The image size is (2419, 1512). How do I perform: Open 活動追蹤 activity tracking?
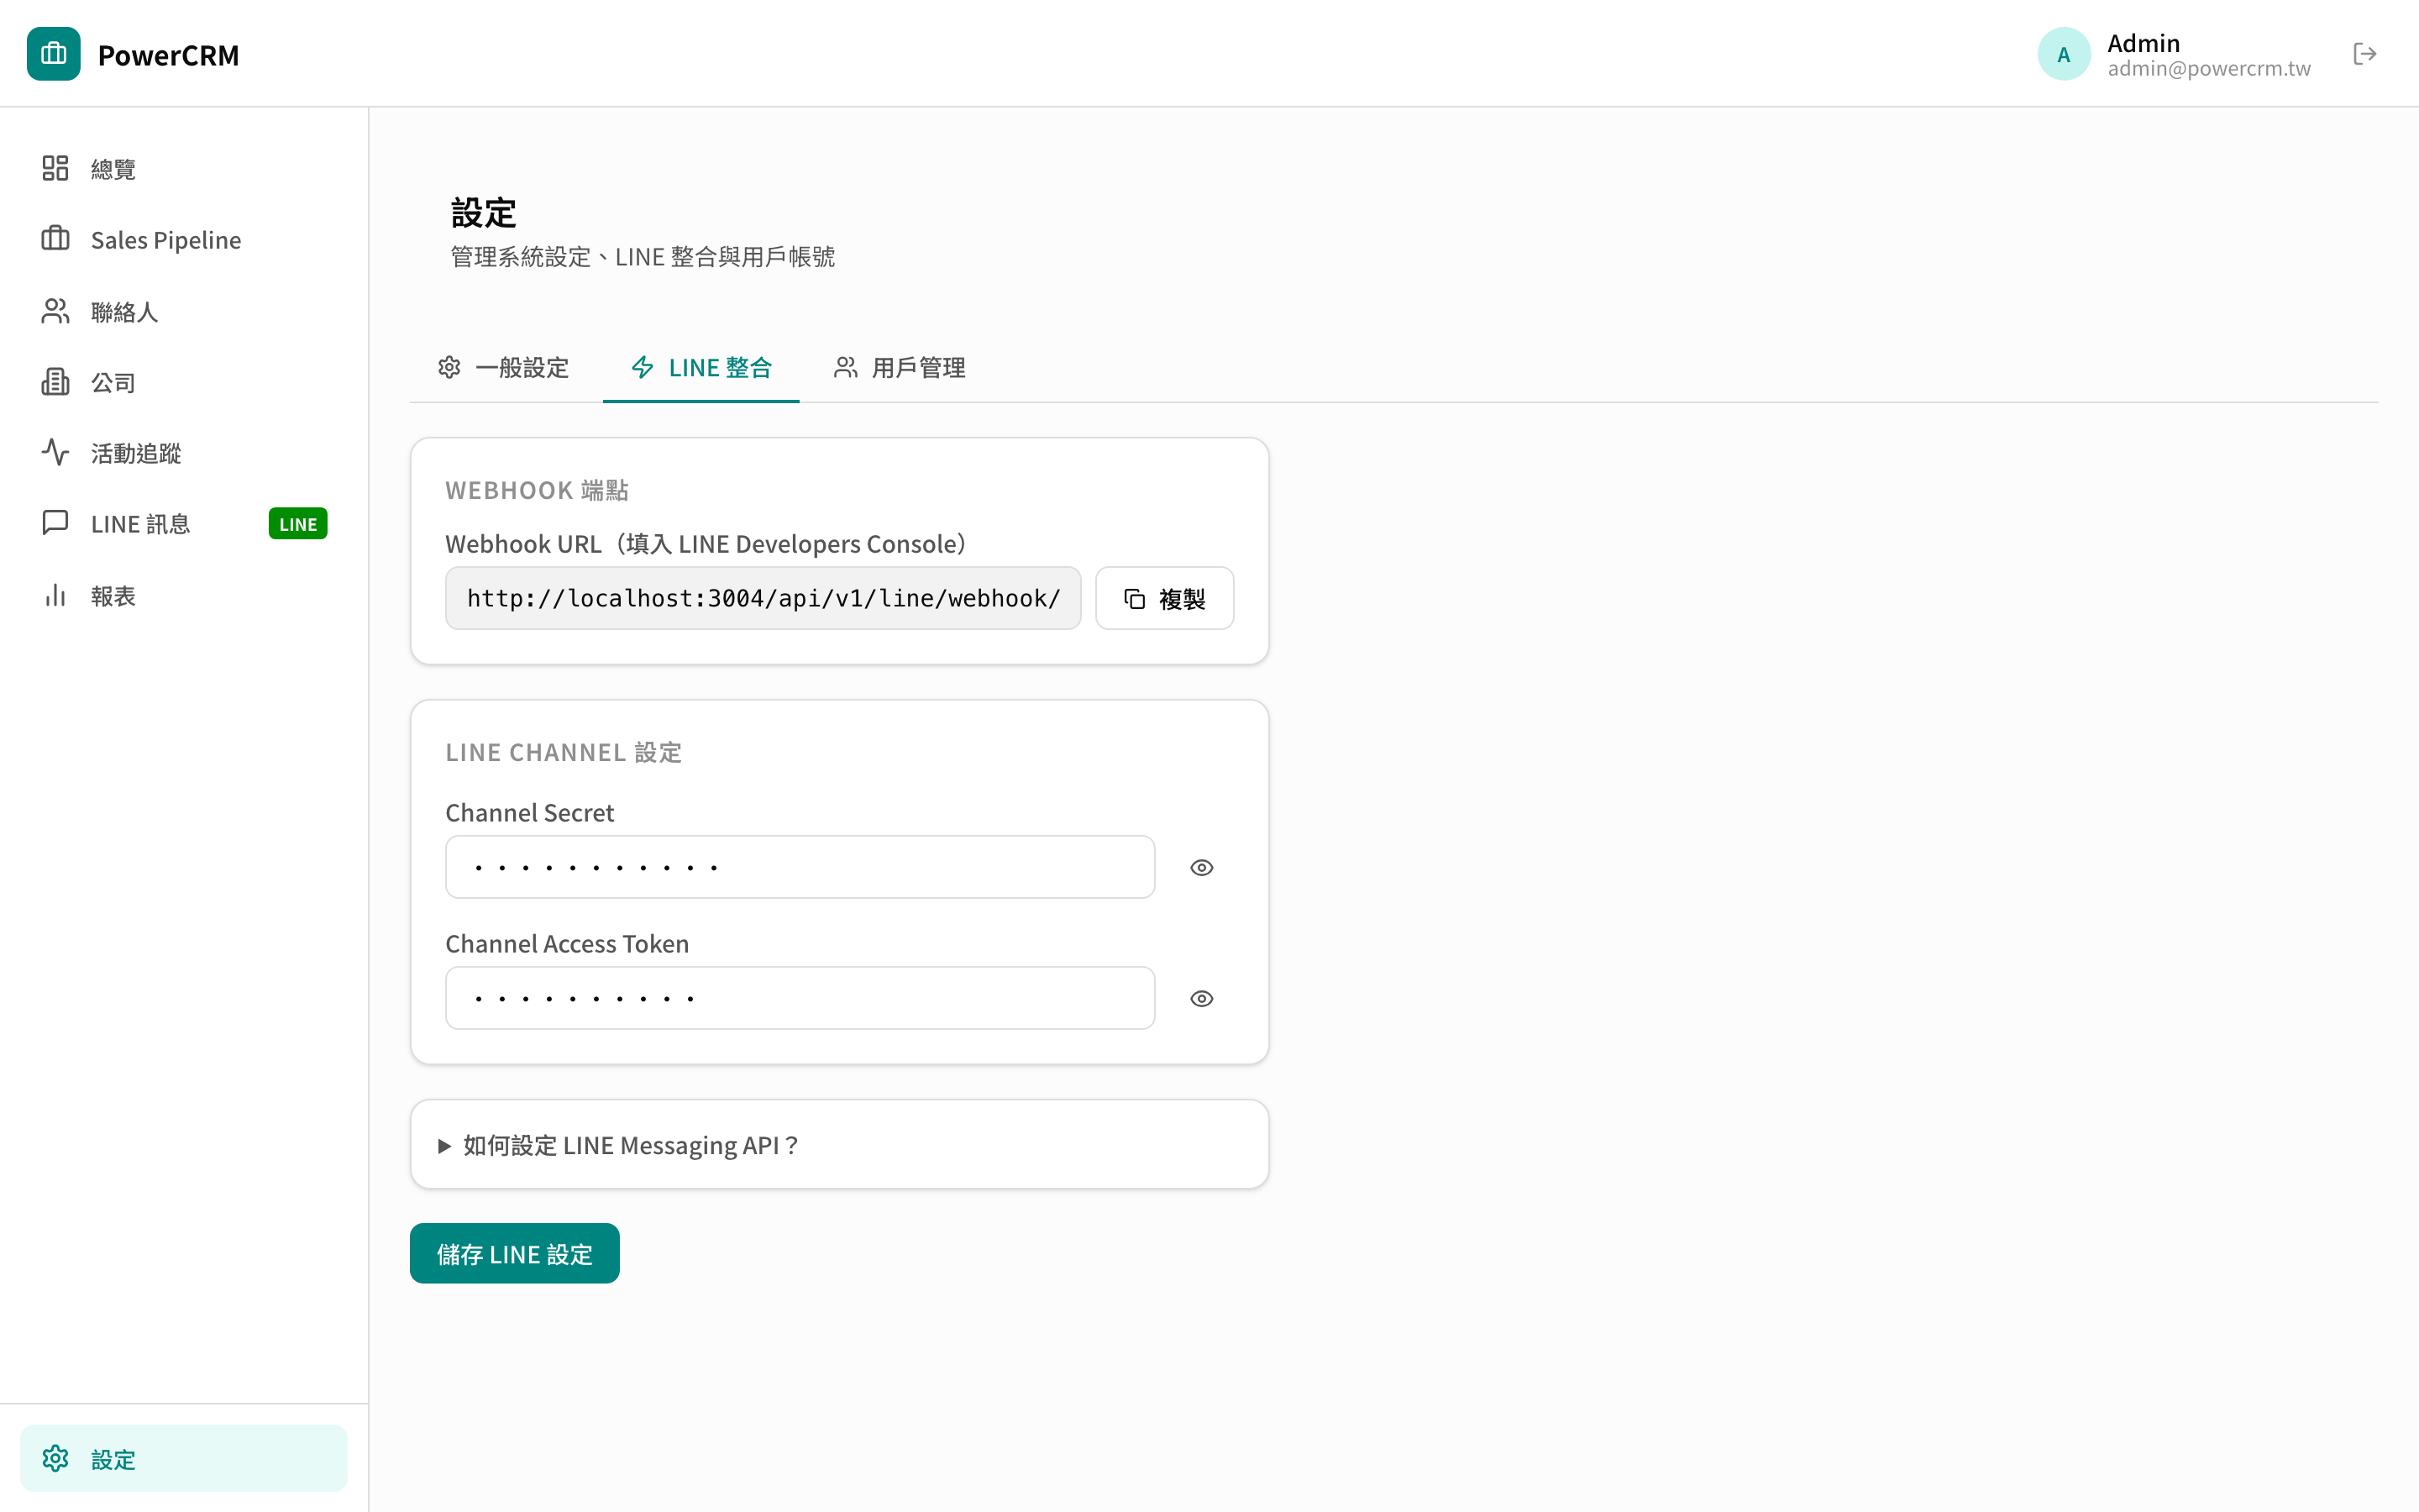(135, 454)
